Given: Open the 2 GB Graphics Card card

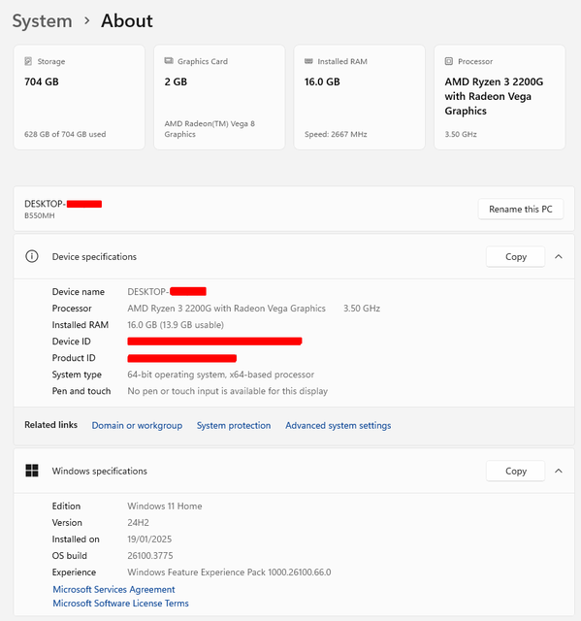Looking at the screenshot, I should pyautogui.click(x=219, y=97).
